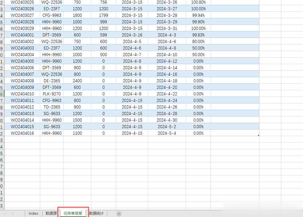Image resolution: width=303 pixels, height=217 pixels.
Task: Select end date 2024-4-18 cell
Action: [167, 81]
